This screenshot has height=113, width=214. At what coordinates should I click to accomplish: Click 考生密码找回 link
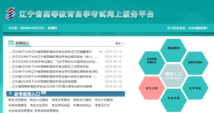coord(61,105)
